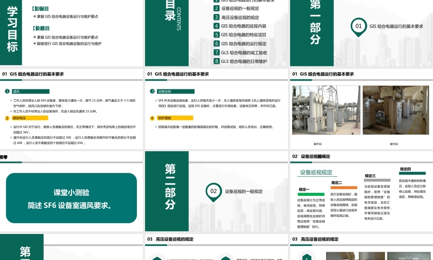The width and height of the screenshot is (433, 260).
Task: Click the 设备巡视规定 heading
Action: (316, 172)
